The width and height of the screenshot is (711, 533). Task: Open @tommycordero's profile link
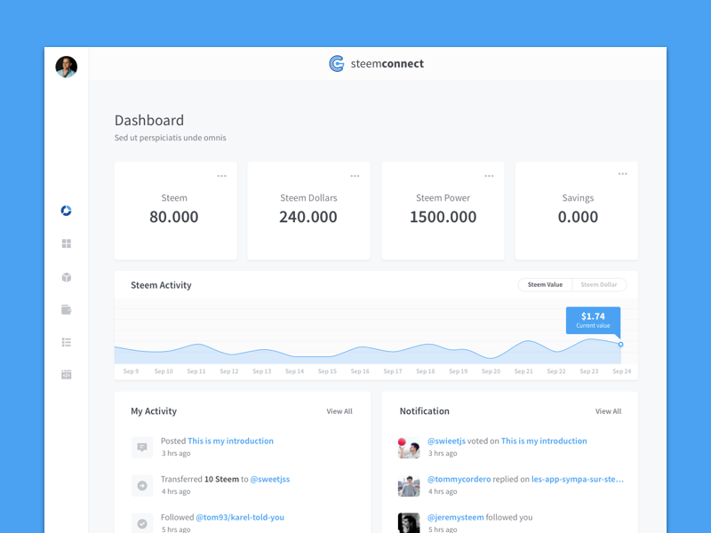[459, 479]
